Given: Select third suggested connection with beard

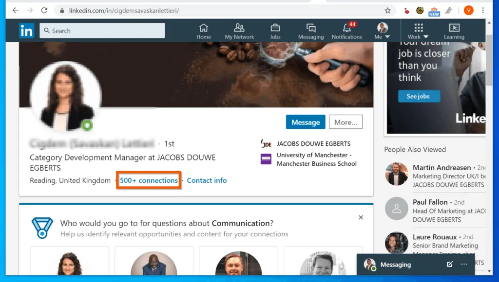Looking at the screenshot, I should 238,263.
